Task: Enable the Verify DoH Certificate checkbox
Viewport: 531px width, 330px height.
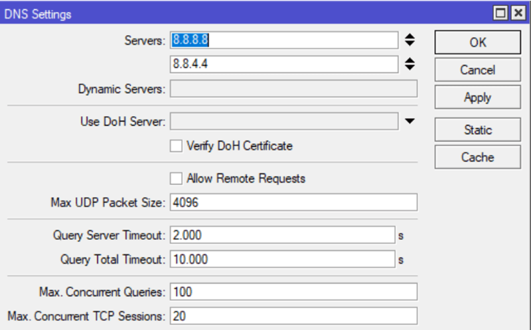Action: click(176, 146)
